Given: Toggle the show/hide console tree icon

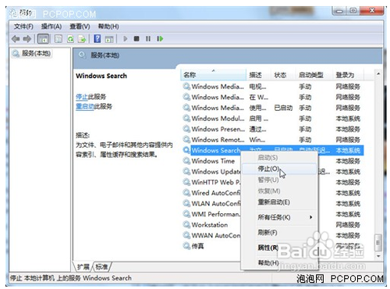Looking at the screenshot, I should tap(43, 39).
